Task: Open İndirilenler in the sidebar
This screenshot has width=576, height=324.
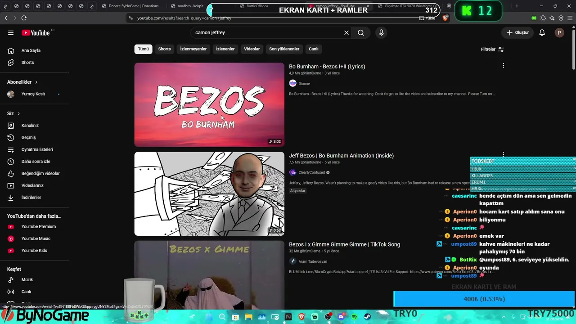Action: 31,198
